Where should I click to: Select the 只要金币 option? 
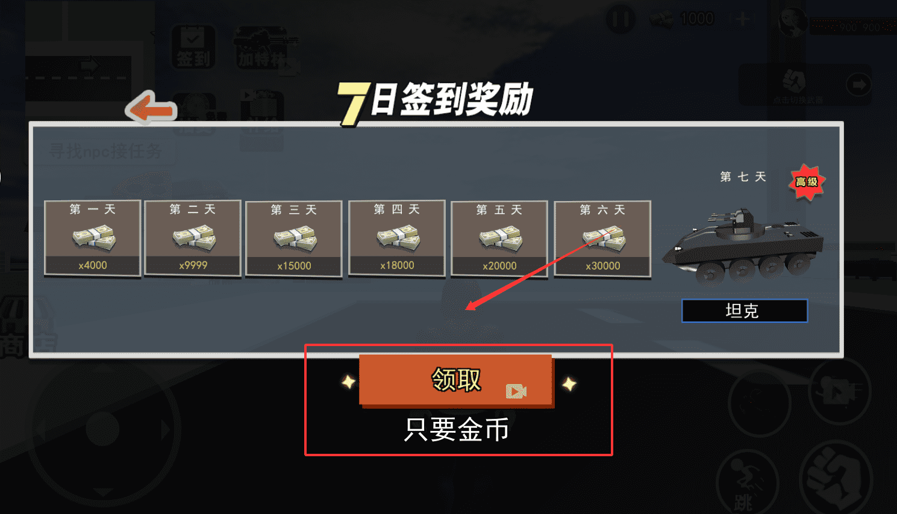tap(456, 430)
